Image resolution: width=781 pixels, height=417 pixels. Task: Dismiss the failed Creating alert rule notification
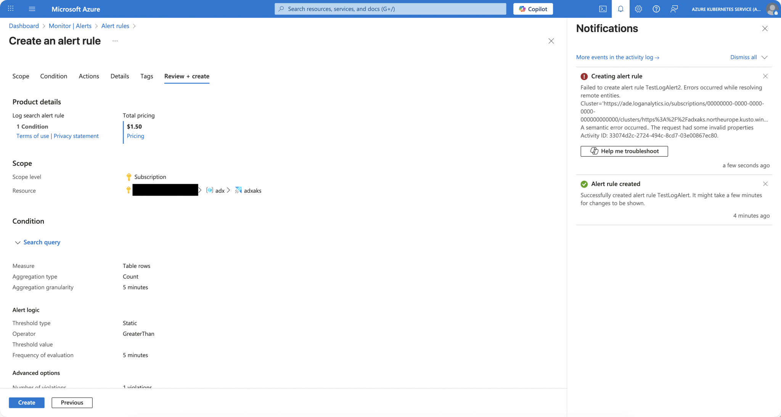coord(765,76)
